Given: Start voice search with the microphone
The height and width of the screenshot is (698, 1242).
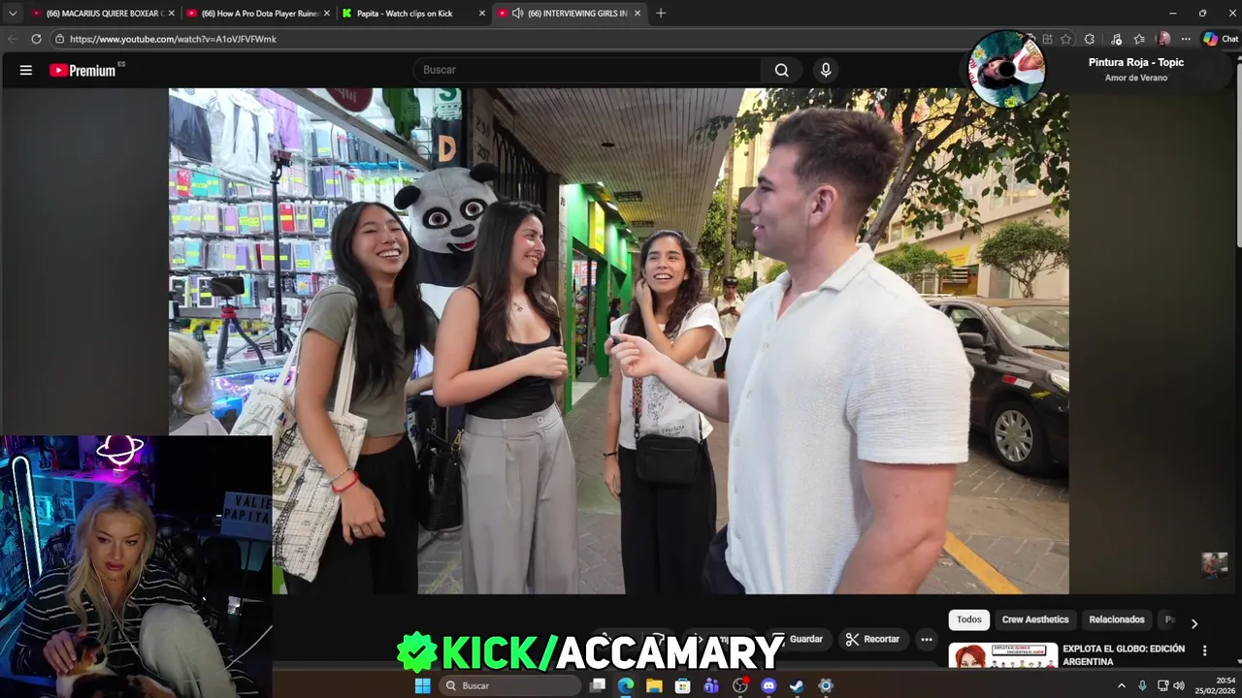Looking at the screenshot, I should coord(826,70).
